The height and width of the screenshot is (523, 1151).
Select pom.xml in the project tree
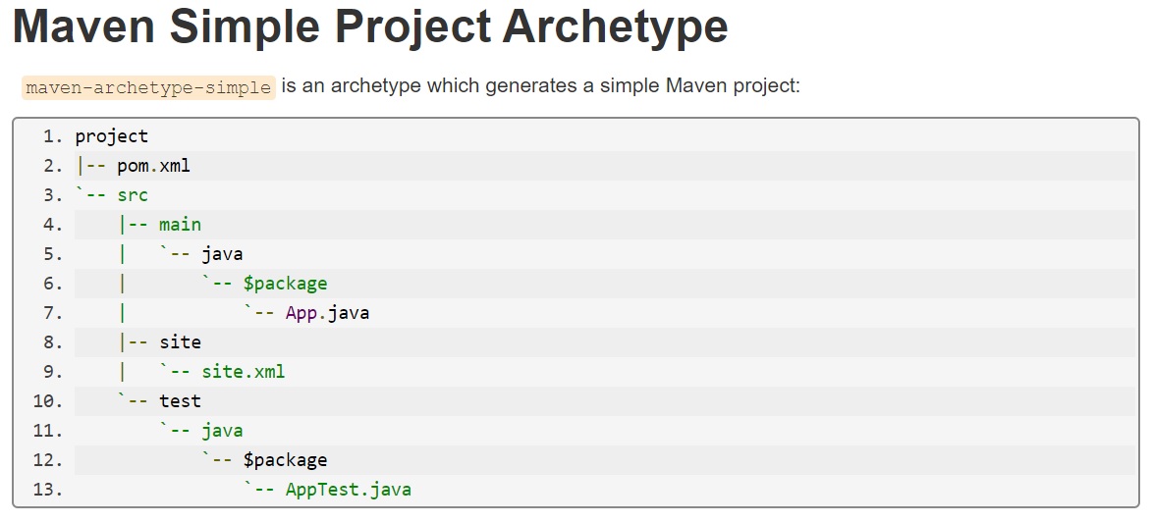tap(153, 166)
